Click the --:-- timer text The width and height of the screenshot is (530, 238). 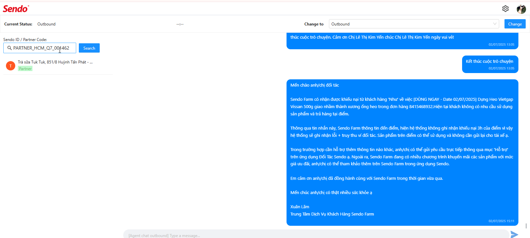coord(180,24)
